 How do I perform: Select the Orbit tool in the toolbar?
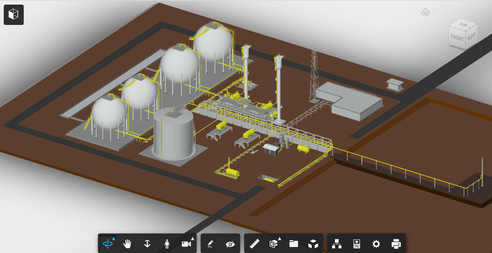coord(108,244)
